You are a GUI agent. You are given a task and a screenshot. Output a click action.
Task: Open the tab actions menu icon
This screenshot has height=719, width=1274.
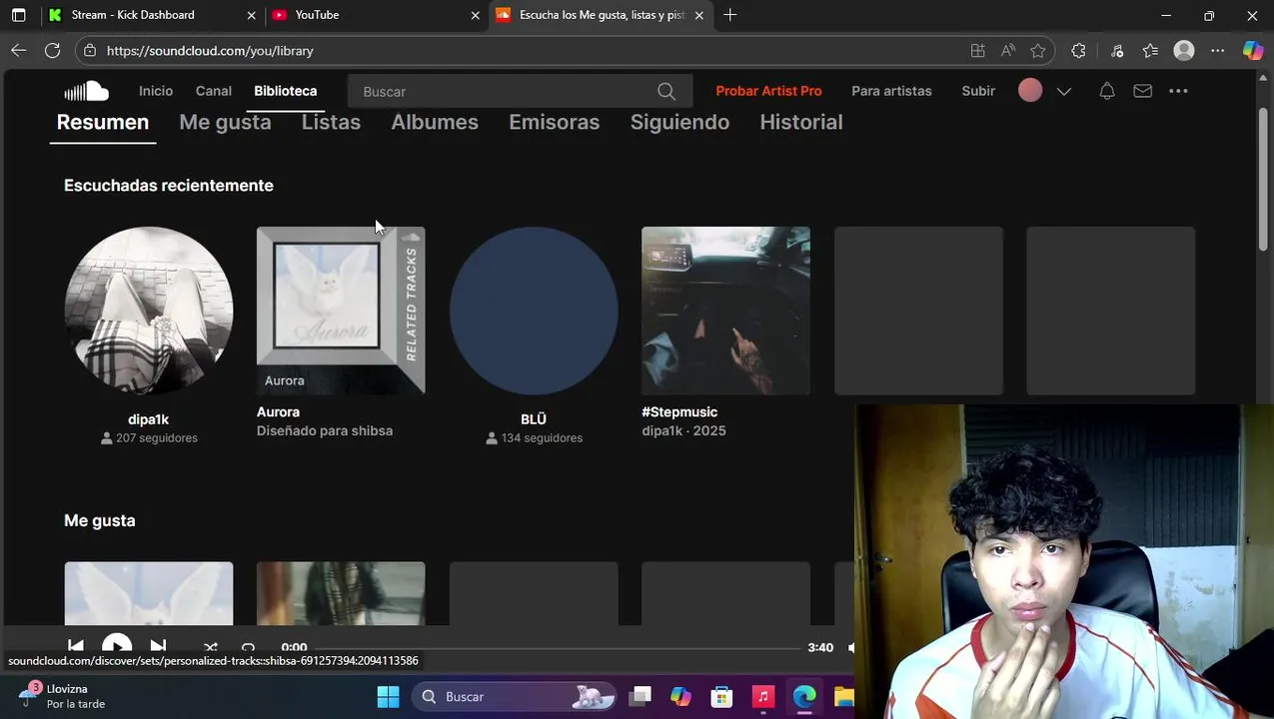(18, 15)
